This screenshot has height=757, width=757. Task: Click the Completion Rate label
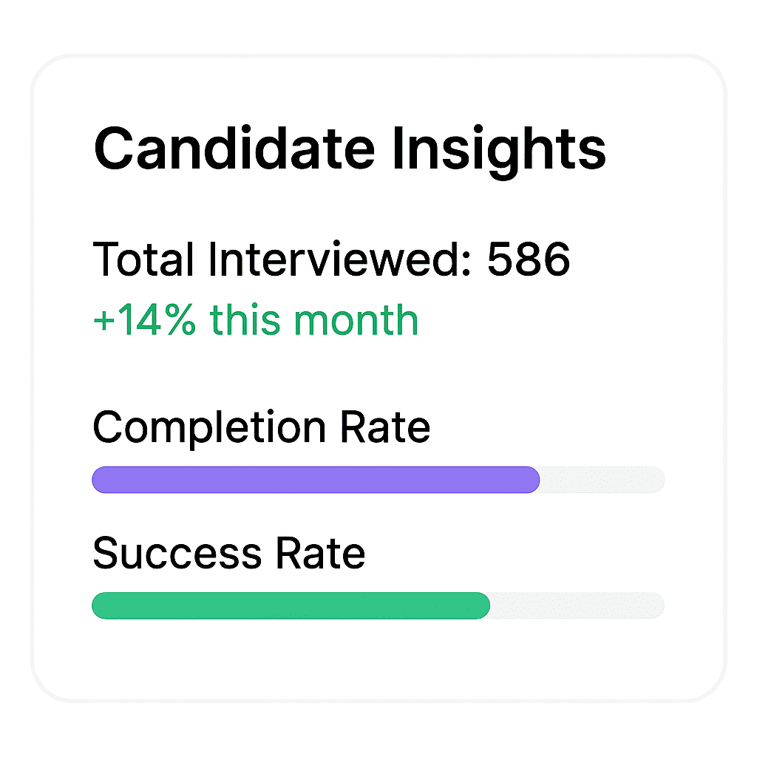pos(261,427)
